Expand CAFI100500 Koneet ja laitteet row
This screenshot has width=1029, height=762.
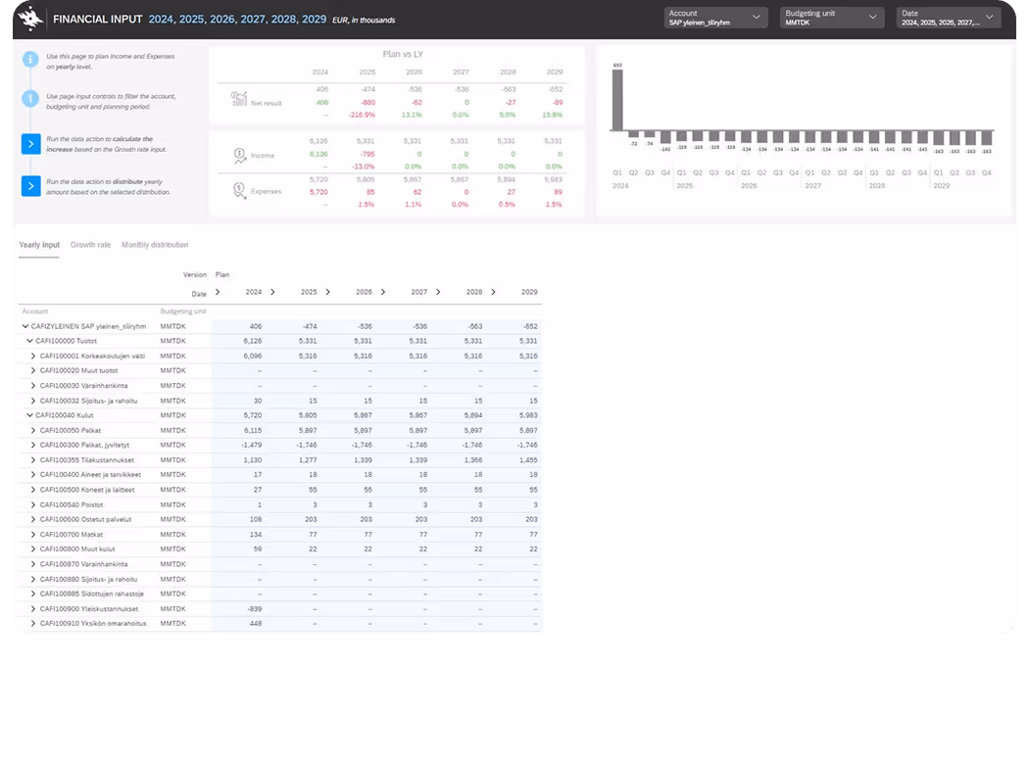pyautogui.click(x=33, y=490)
